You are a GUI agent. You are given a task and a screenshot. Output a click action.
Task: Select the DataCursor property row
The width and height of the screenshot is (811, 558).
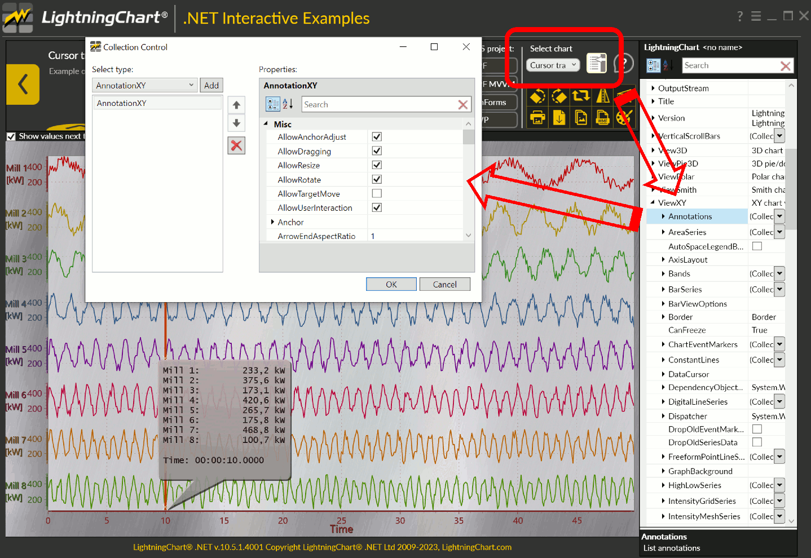pos(716,374)
